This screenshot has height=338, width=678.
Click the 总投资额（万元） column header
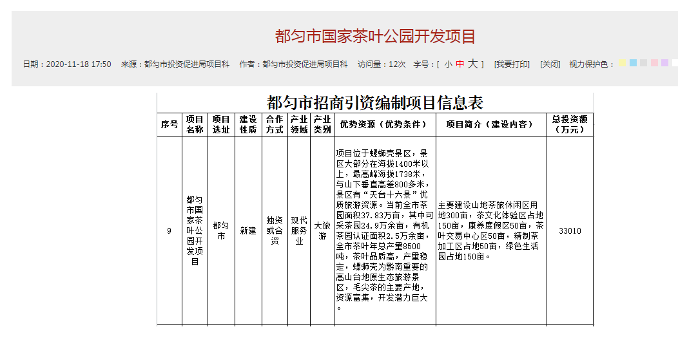(570, 124)
